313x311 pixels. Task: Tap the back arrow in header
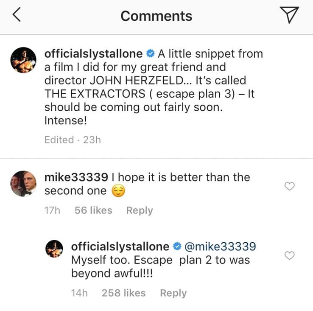coord(16,15)
